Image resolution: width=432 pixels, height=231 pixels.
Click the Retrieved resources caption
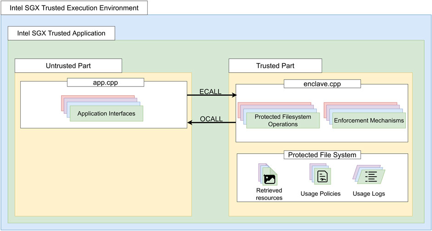[269, 194]
